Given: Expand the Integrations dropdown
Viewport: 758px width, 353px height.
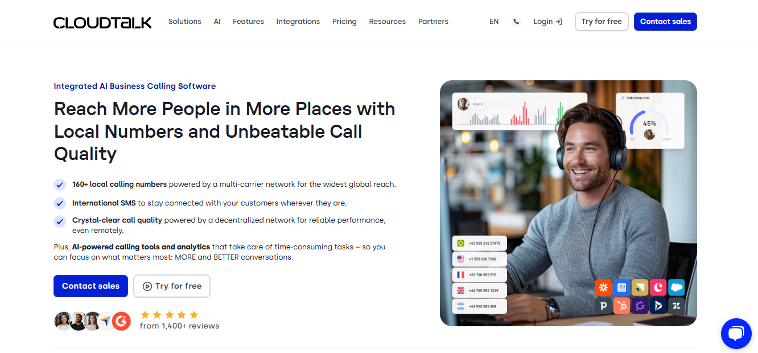Looking at the screenshot, I should click(298, 21).
